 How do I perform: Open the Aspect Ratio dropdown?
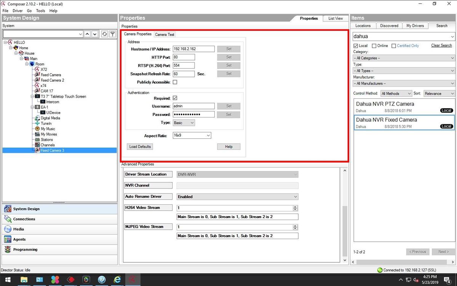[x=192, y=135]
